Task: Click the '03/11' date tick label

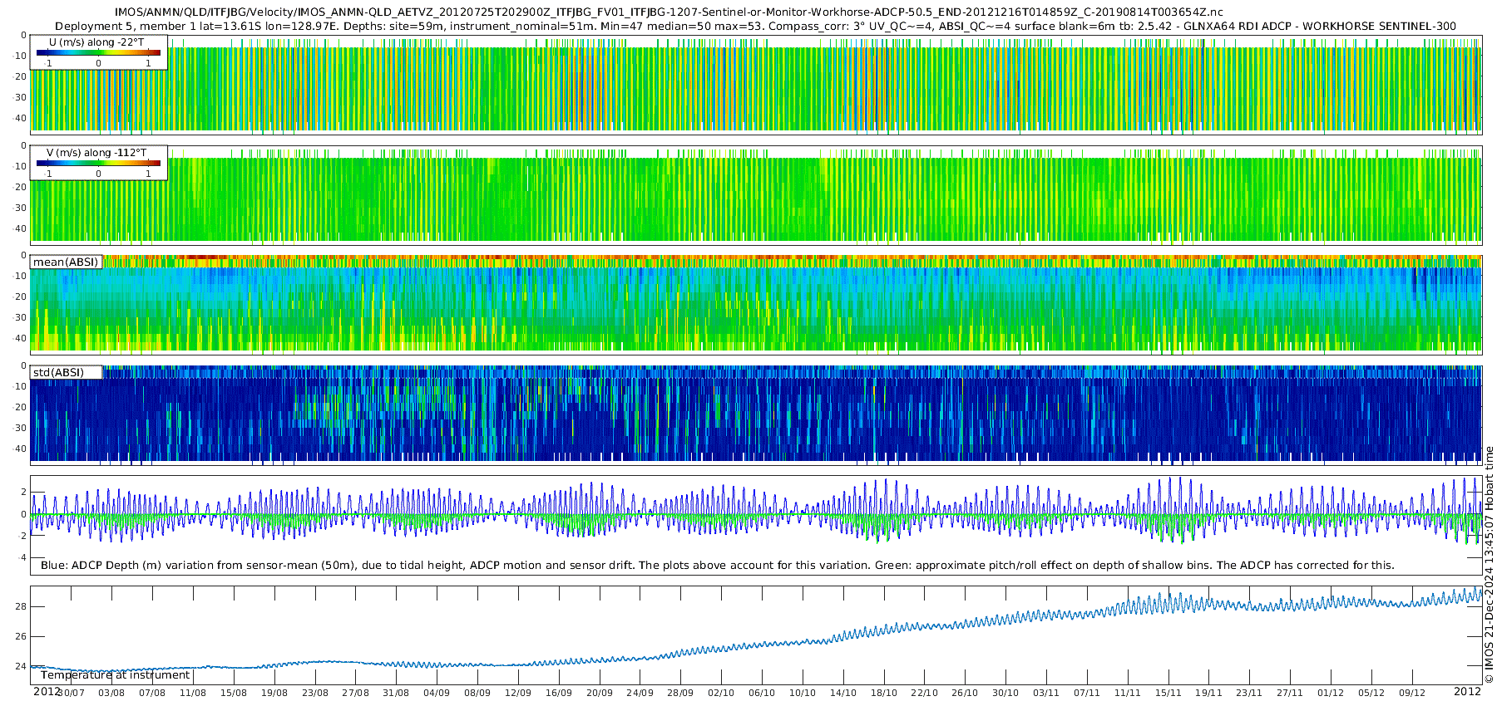Action: 1046,693
